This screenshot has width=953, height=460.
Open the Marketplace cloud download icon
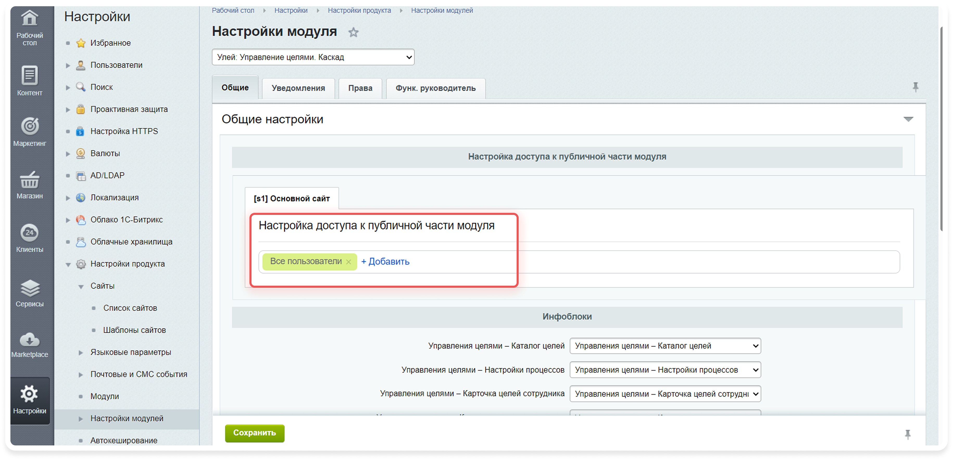tap(29, 340)
